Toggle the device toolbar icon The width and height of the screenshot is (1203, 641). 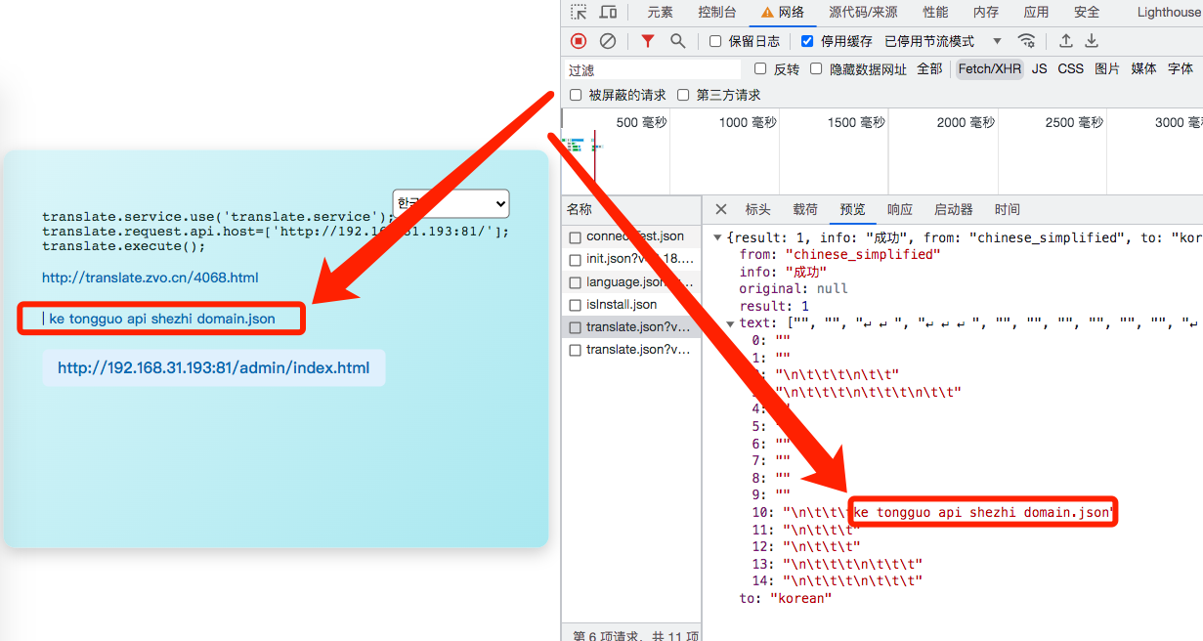coord(608,12)
